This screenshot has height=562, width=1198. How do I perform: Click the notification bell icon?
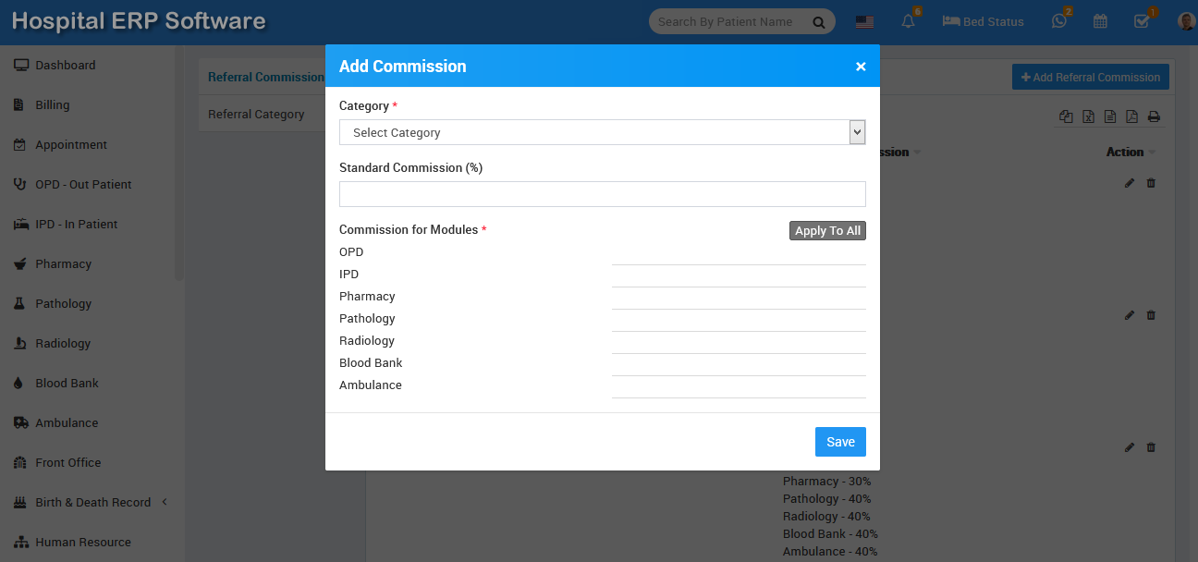(908, 21)
